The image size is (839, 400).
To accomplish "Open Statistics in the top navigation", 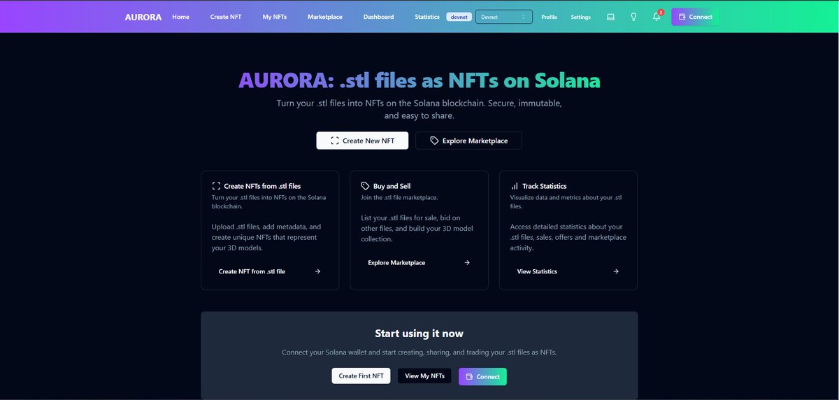I will click(x=427, y=17).
